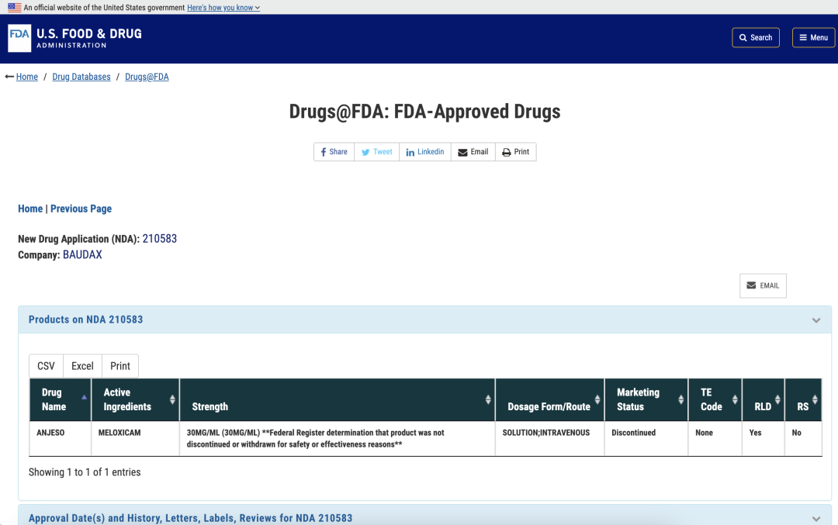Email this page from share bar

(473, 152)
